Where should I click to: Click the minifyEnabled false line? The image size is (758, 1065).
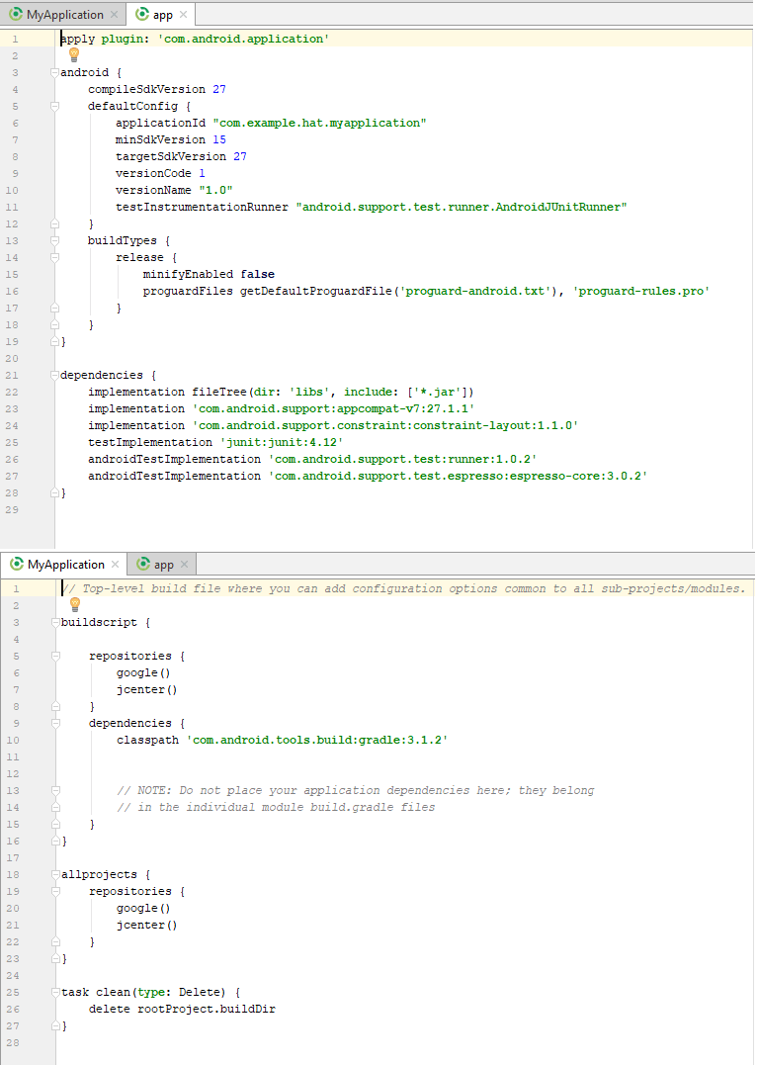pyautogui.click(x=209, y=274)
